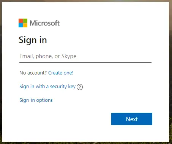The image size is (172, 144).
Task: Focus the Email, phone, or Skype field
Action: coord(85,56)
